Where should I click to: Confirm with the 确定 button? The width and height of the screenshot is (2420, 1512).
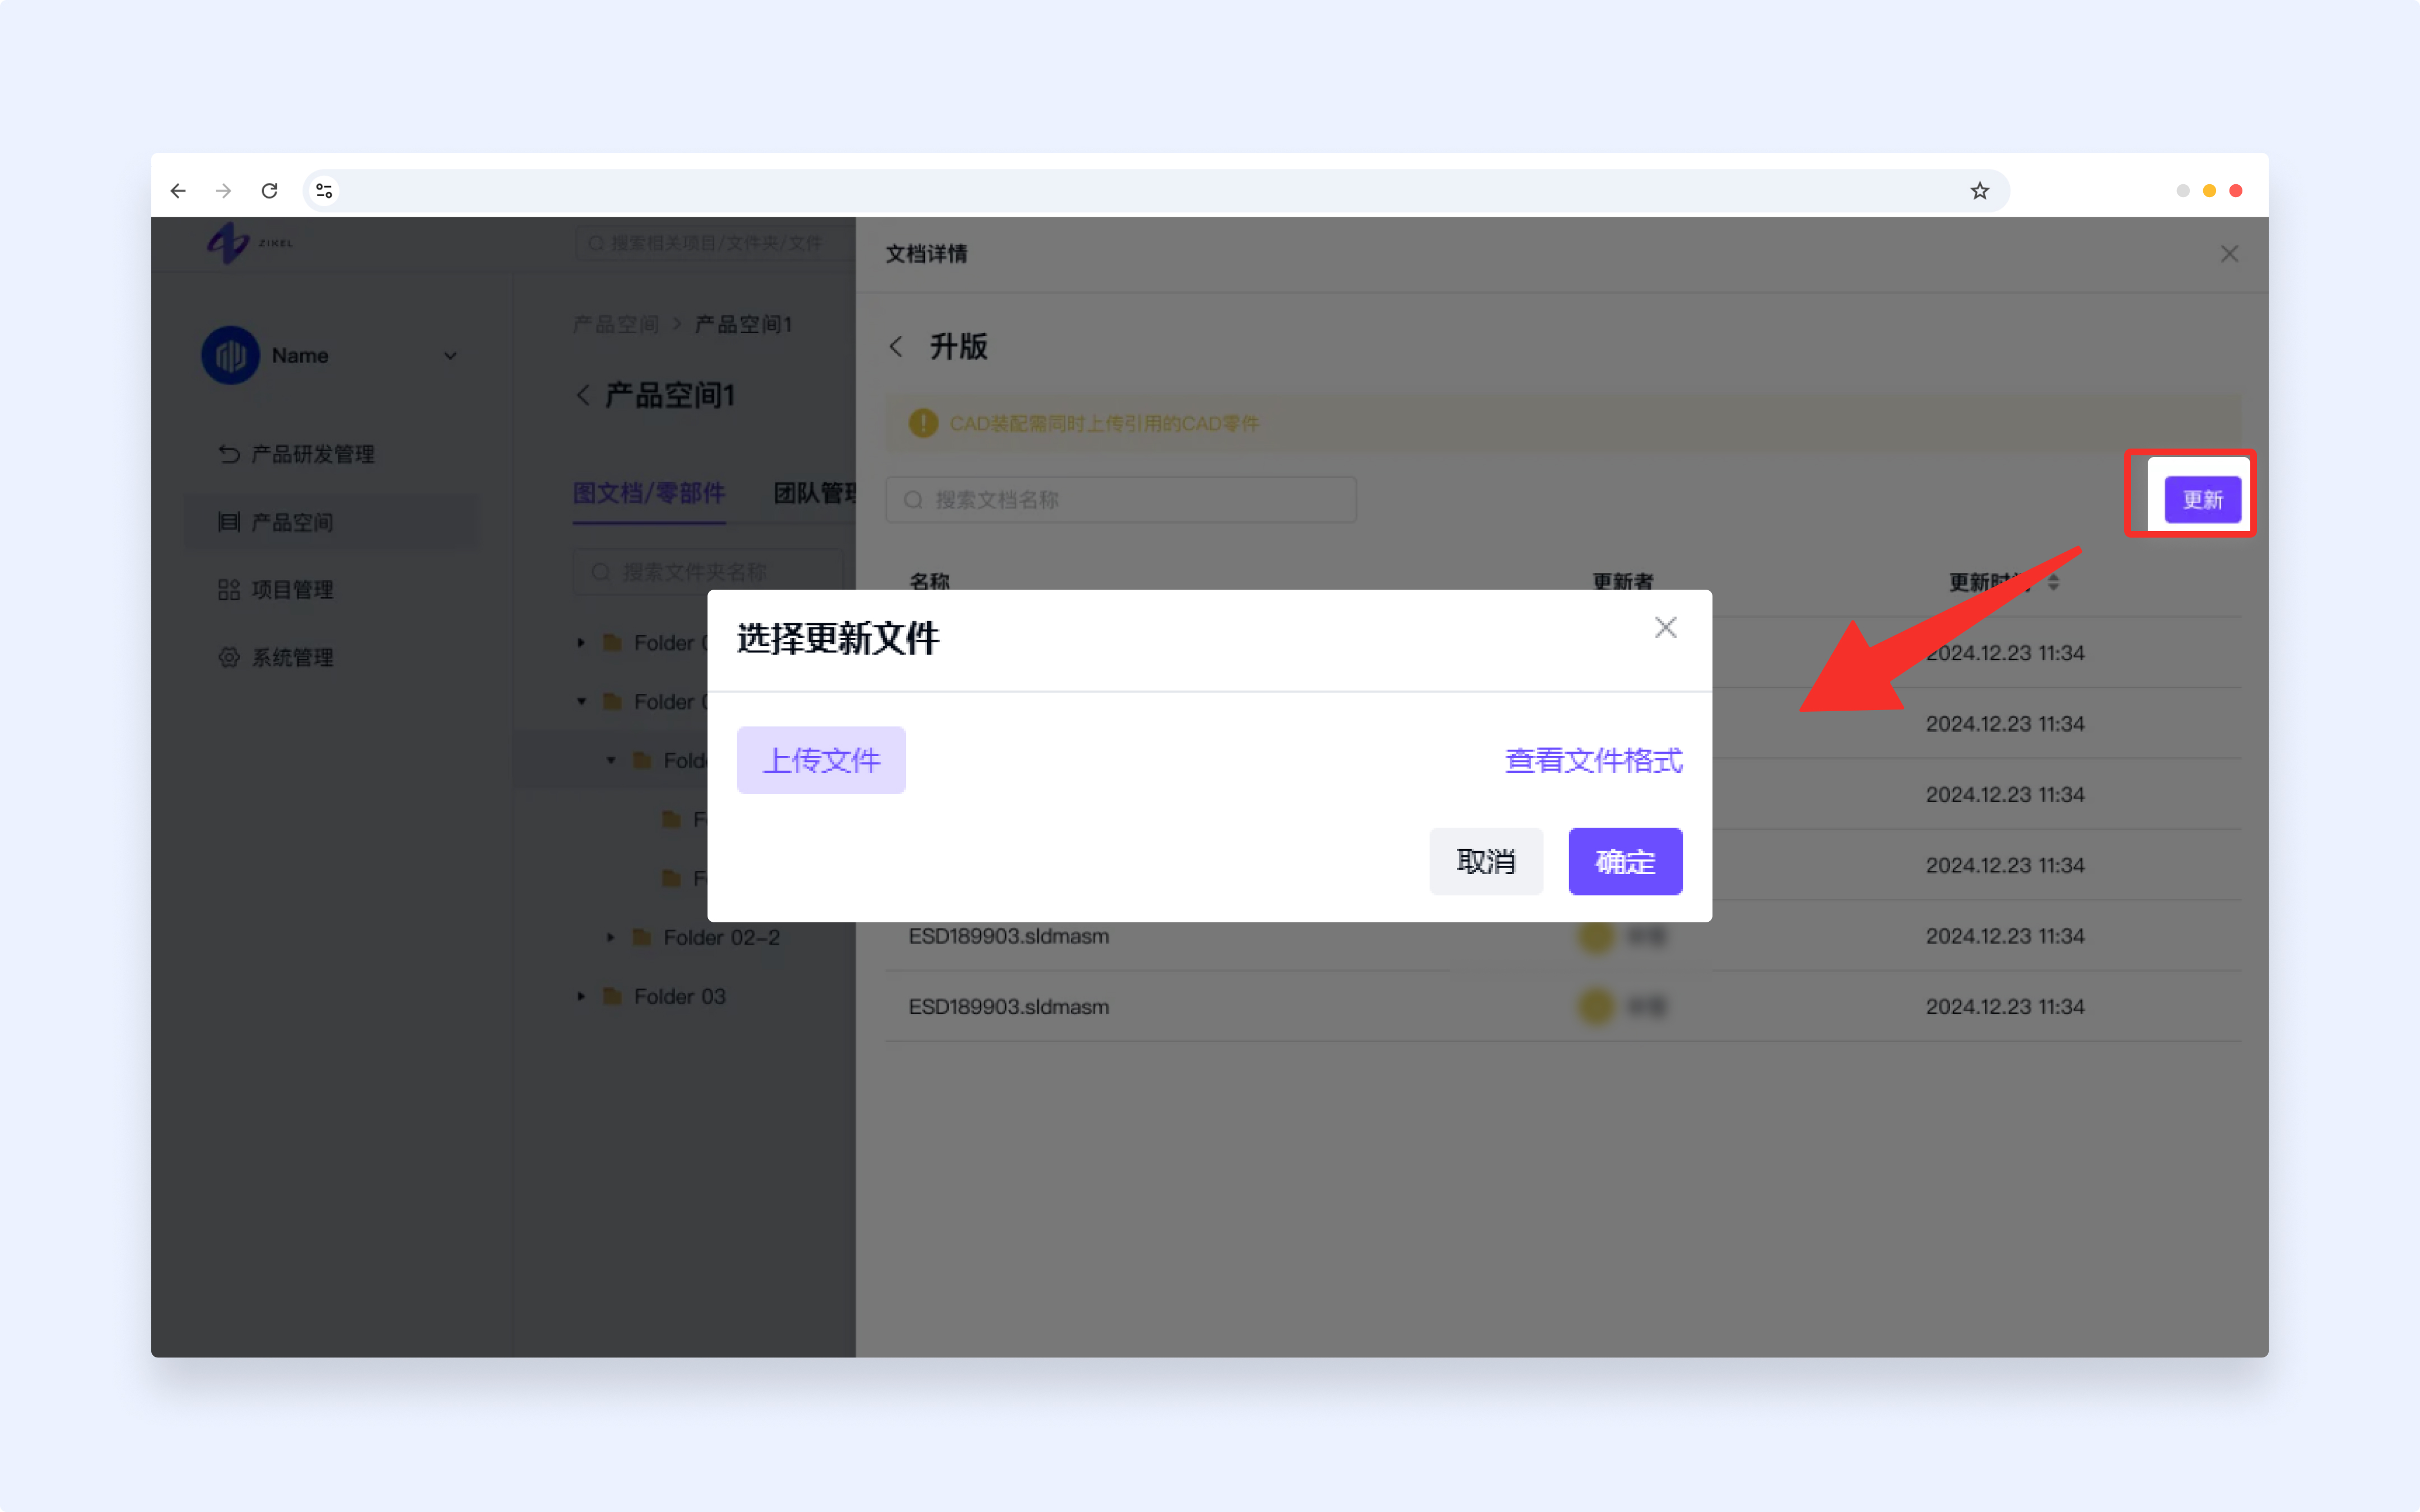(1626, 861)
